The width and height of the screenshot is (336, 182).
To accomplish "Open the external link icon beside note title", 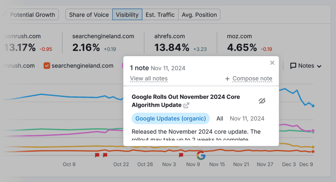I will [186, 105].
